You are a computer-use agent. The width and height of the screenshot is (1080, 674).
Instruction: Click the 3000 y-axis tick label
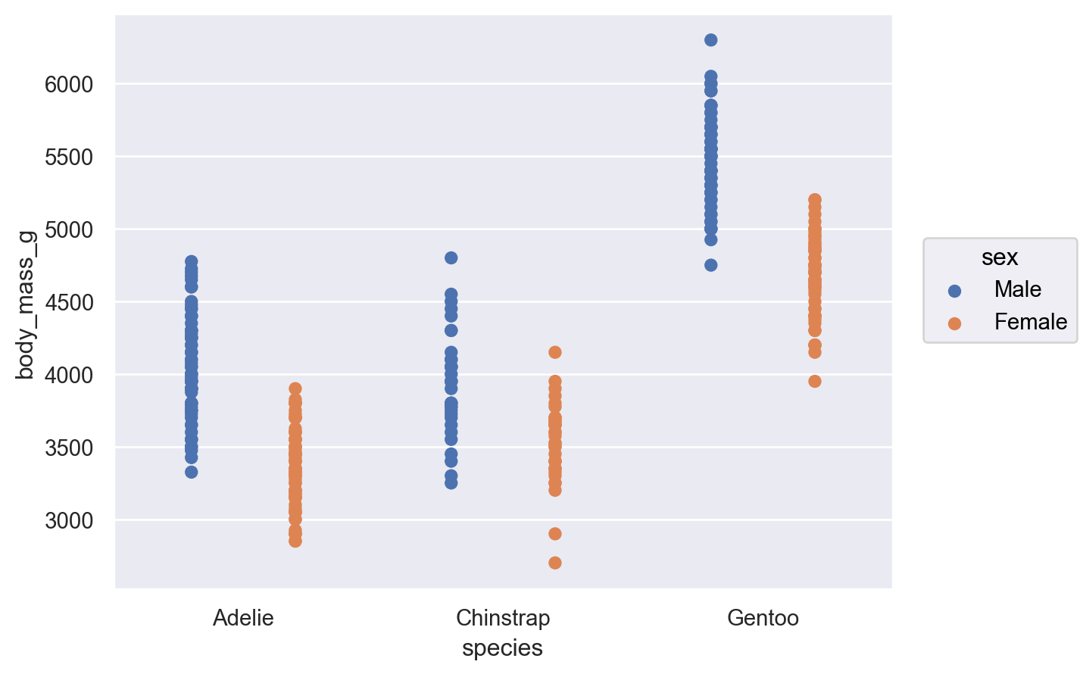pos(68,520)
